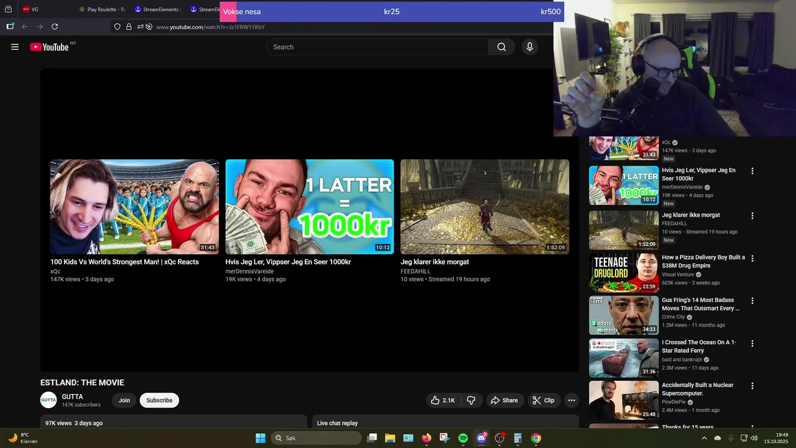The height and width of the screenshot is (448, 796).
Task: Open options menu for 'Hvis Jeg Ler' sidebar video
Action: tap(752, 171)
